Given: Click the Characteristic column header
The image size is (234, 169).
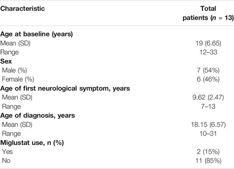Looking at the screenshot, I should click(x=22, y=9).
